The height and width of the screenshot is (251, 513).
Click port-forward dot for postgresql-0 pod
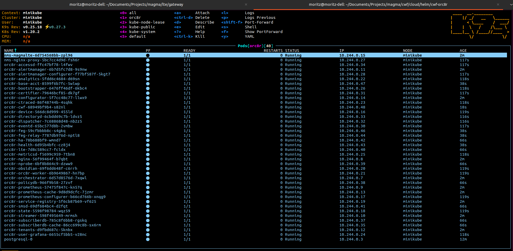pyautogui.click(x=148, y=239)
